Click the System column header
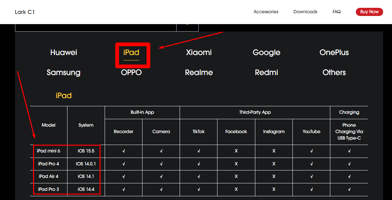392x200 pixels. (86, 125)
